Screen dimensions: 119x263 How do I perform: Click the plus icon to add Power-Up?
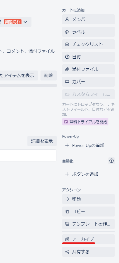point(67,145)
